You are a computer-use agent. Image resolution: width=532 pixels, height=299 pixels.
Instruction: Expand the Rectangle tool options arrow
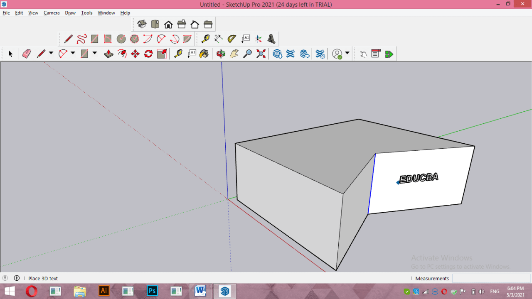tap(94, 54)
